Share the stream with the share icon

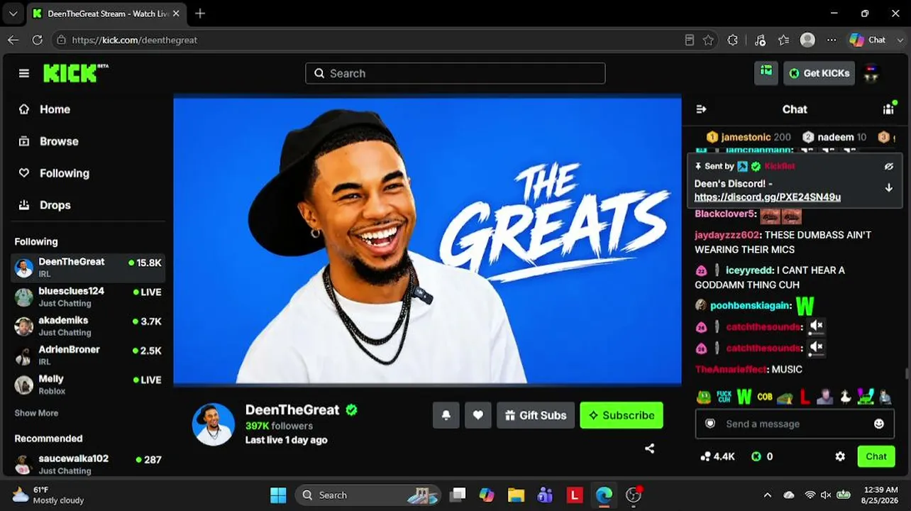click(x=649, y=449)
